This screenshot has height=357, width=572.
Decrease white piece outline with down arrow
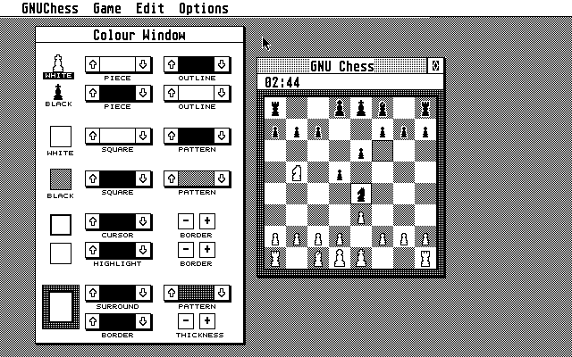click(x=222, y=64)
